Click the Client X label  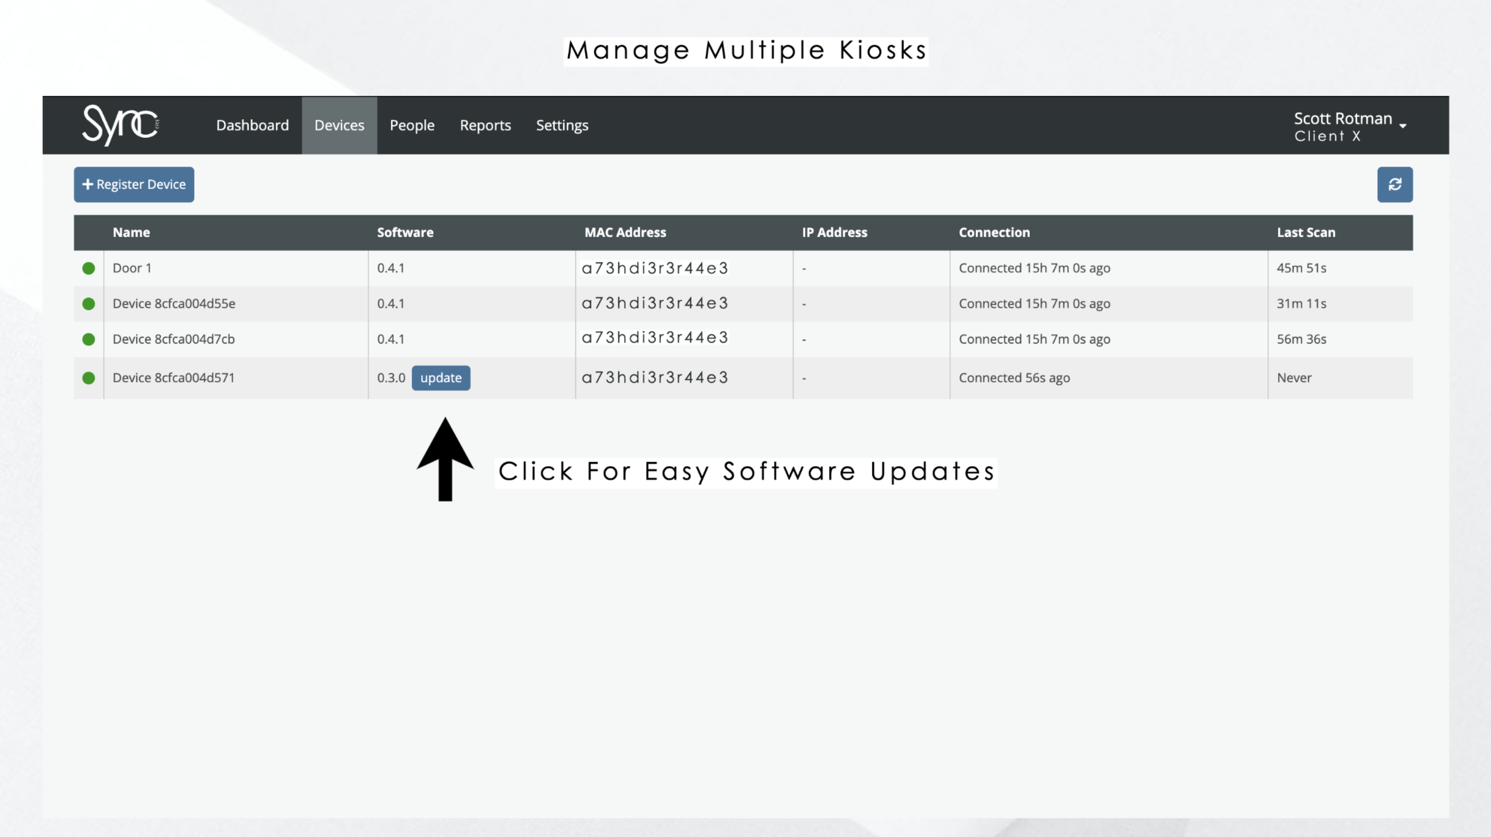[x=1327, y=137]
